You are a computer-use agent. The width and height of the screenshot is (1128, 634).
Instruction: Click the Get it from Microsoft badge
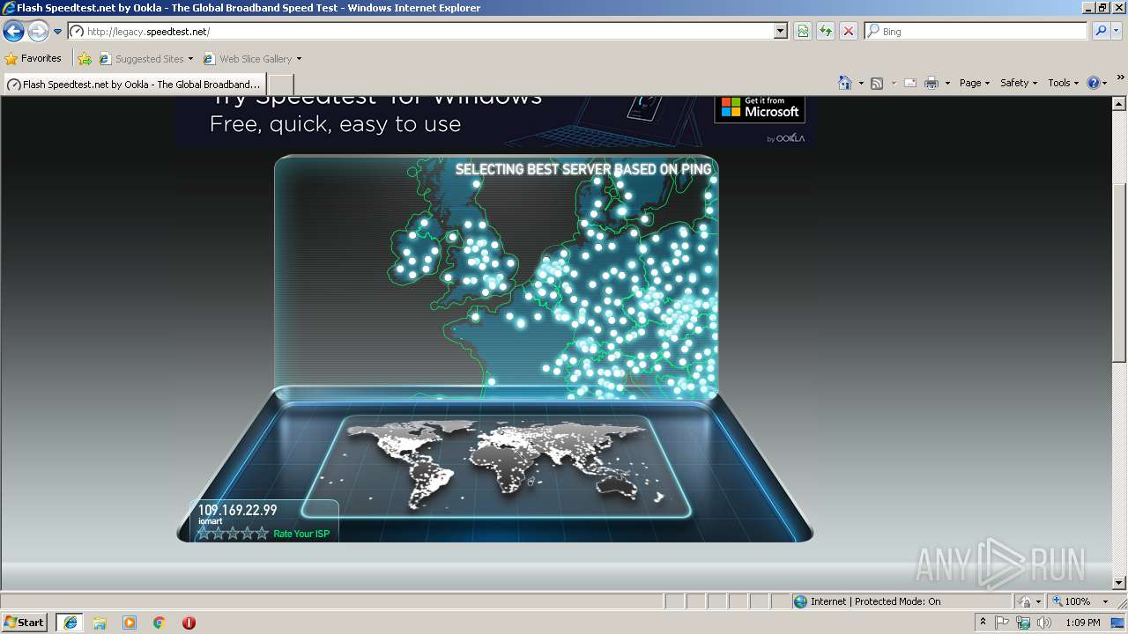click(x=760, y=108)
